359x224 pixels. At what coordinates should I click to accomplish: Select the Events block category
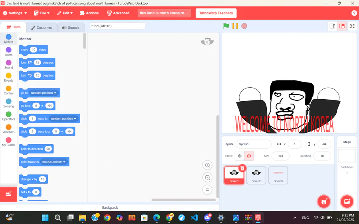(8, 77)
